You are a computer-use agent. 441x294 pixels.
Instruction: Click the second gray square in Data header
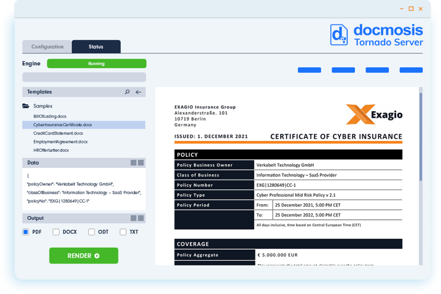141,163
